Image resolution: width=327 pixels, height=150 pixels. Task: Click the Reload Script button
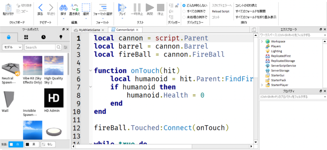tap(221, 11)
